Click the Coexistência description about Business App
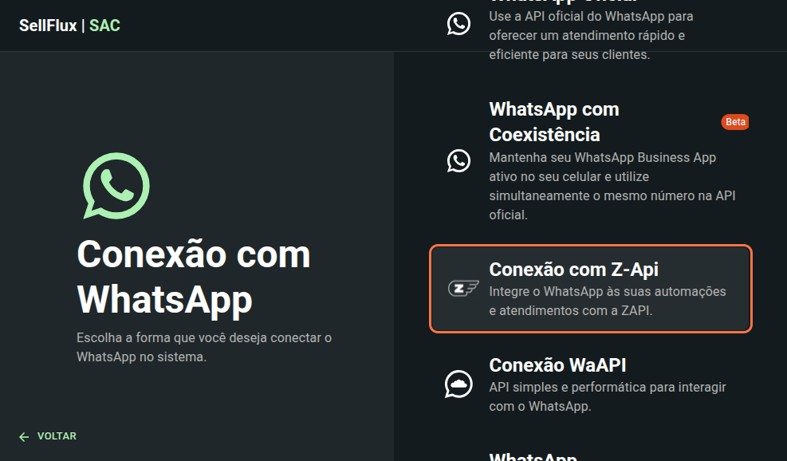 (x=612, y=187)
